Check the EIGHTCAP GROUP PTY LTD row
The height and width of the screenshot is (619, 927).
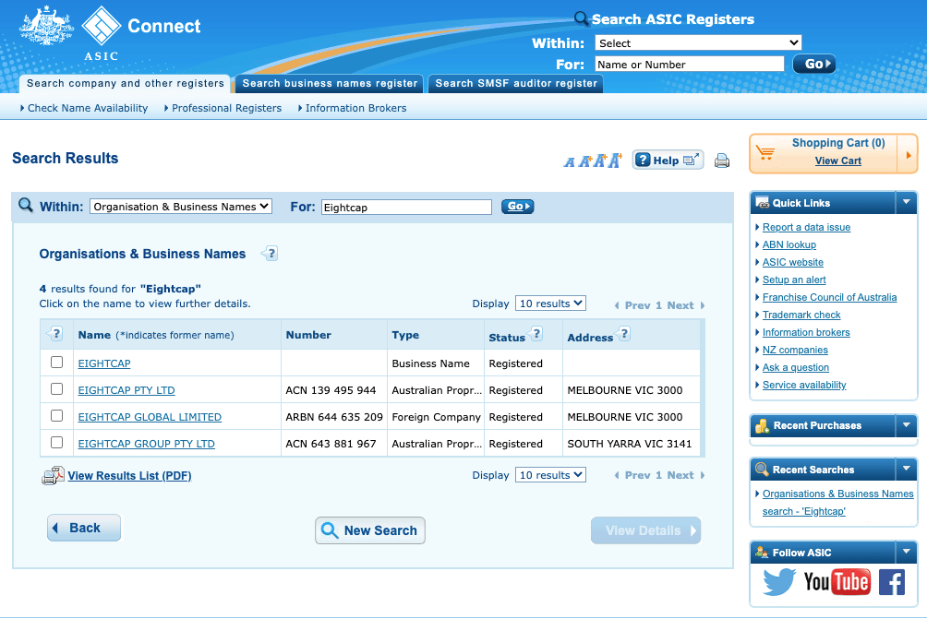pos(57,443)
